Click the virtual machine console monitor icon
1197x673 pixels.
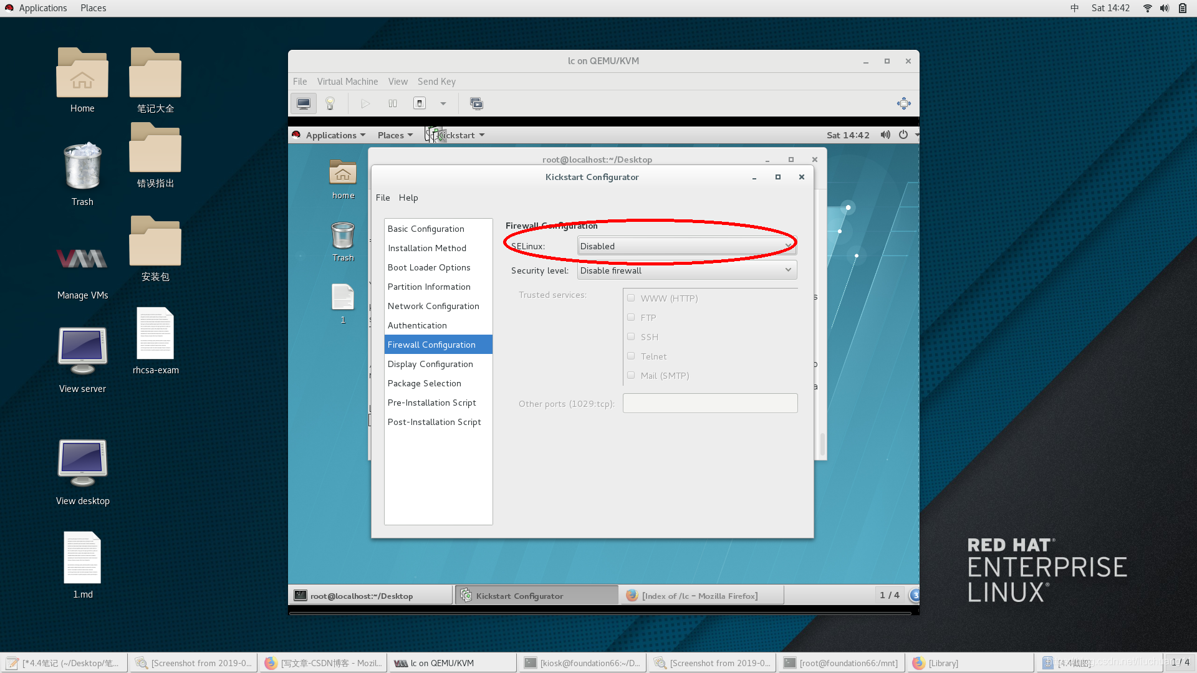pos(304,103)
